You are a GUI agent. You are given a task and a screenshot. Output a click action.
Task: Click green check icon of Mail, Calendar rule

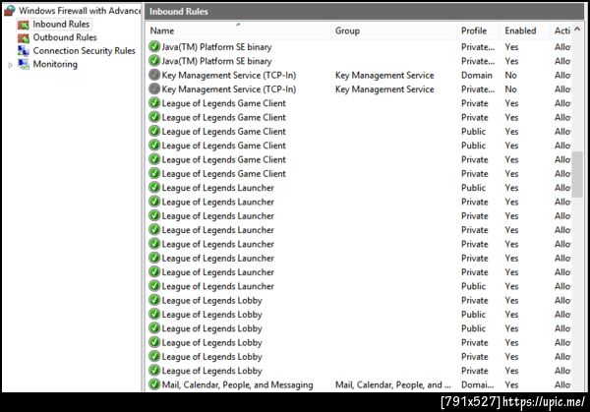[x=154, y=384]
